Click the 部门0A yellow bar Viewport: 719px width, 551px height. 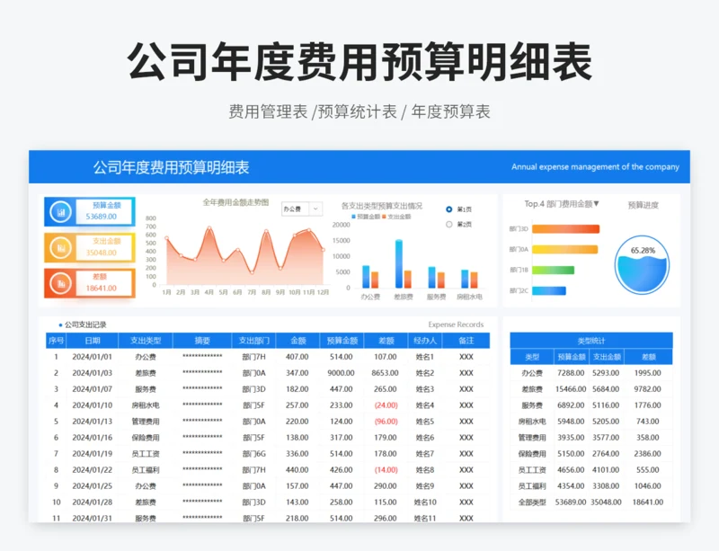tap(565, 250)
